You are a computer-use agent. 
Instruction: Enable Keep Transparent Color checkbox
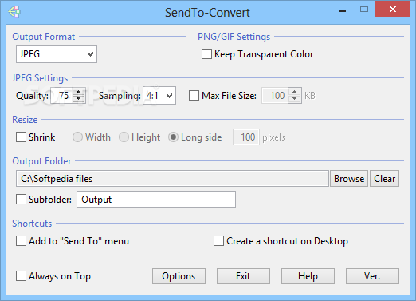(206, 54)
